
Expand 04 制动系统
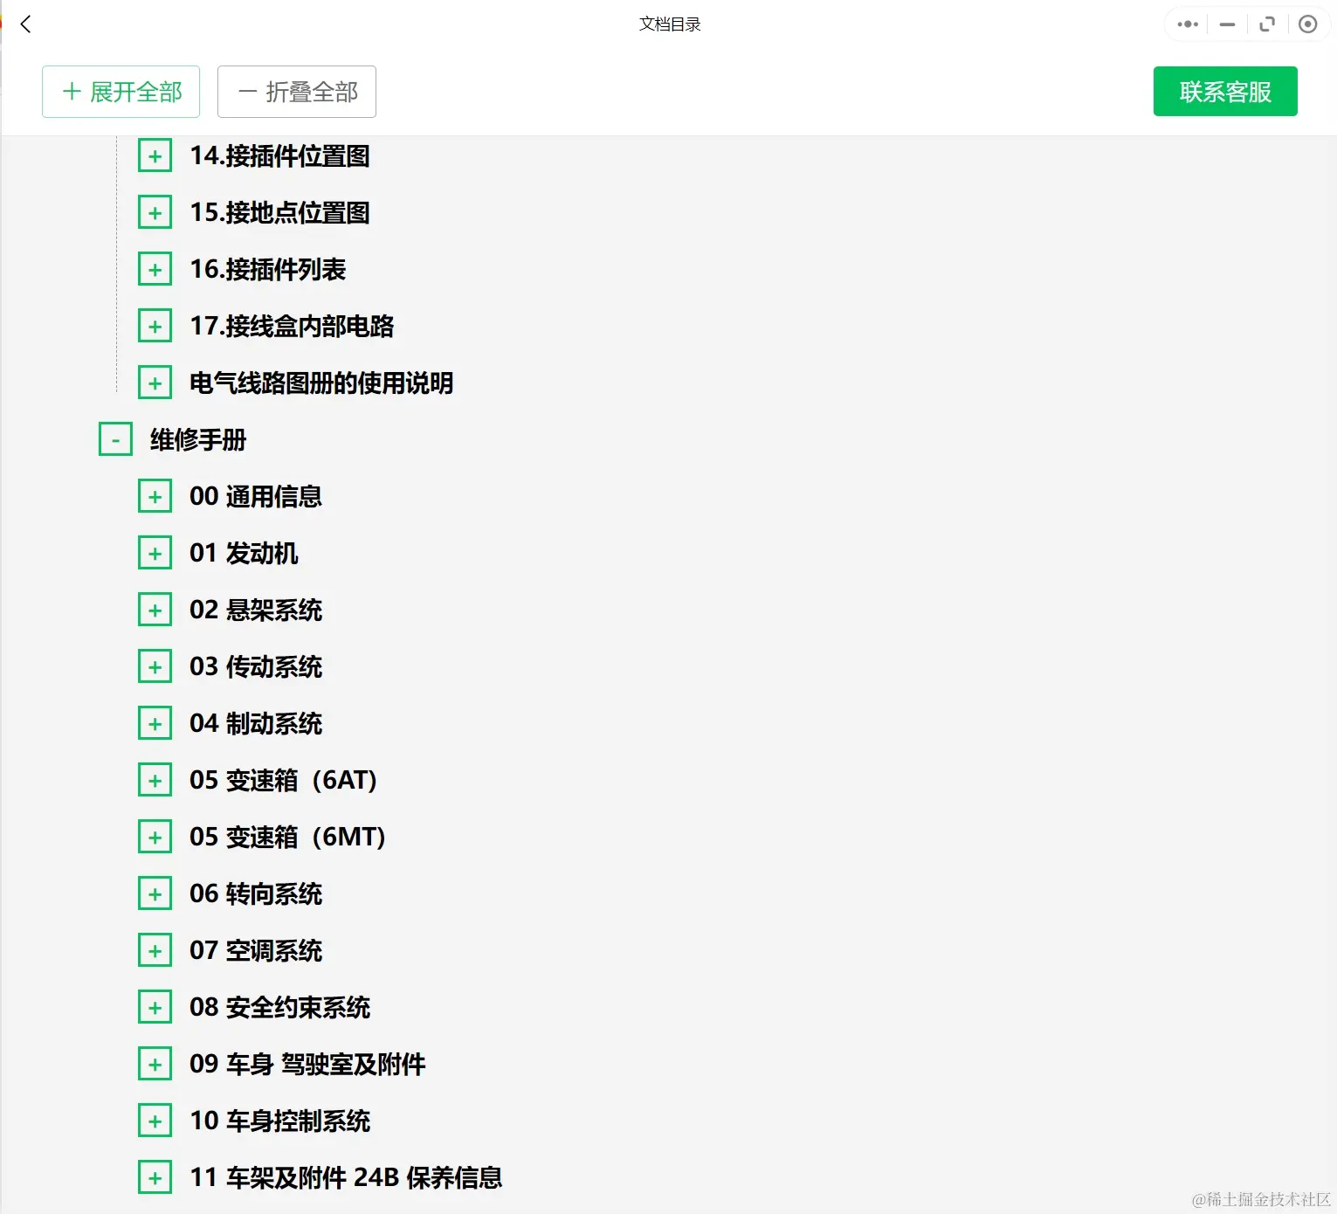pyautogui.click(x=155, y=723)
